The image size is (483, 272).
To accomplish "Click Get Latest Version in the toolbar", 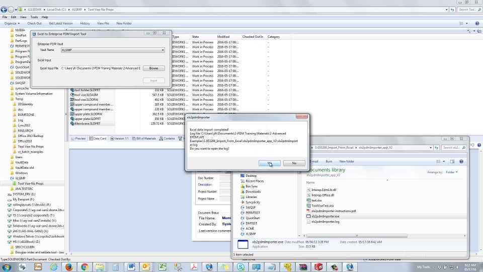I will (x=61, y=24).
